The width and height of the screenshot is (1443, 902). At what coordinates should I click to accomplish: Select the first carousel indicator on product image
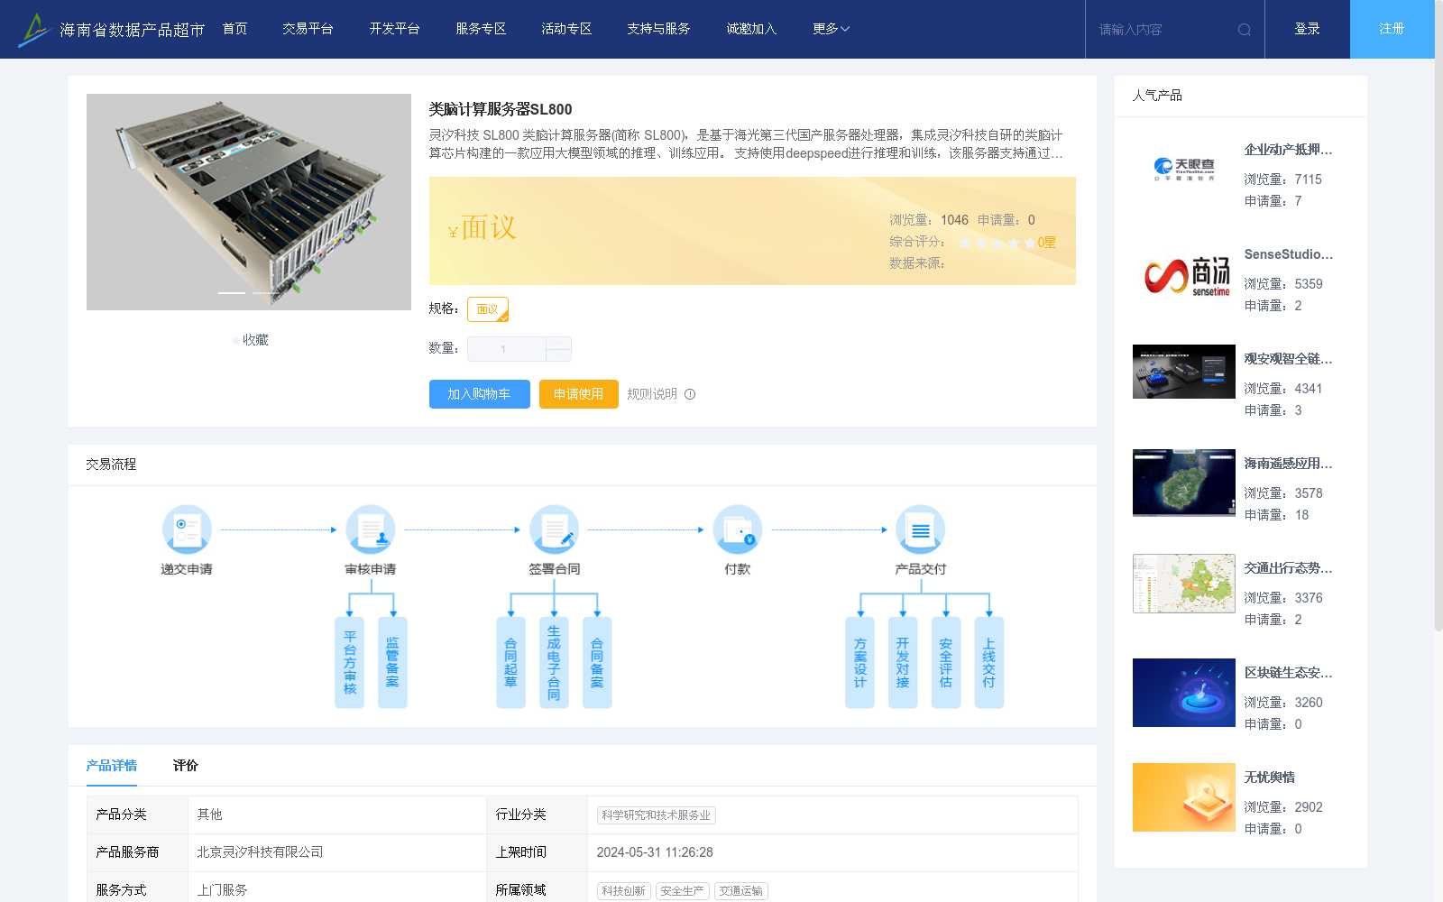tap(232, 293)
